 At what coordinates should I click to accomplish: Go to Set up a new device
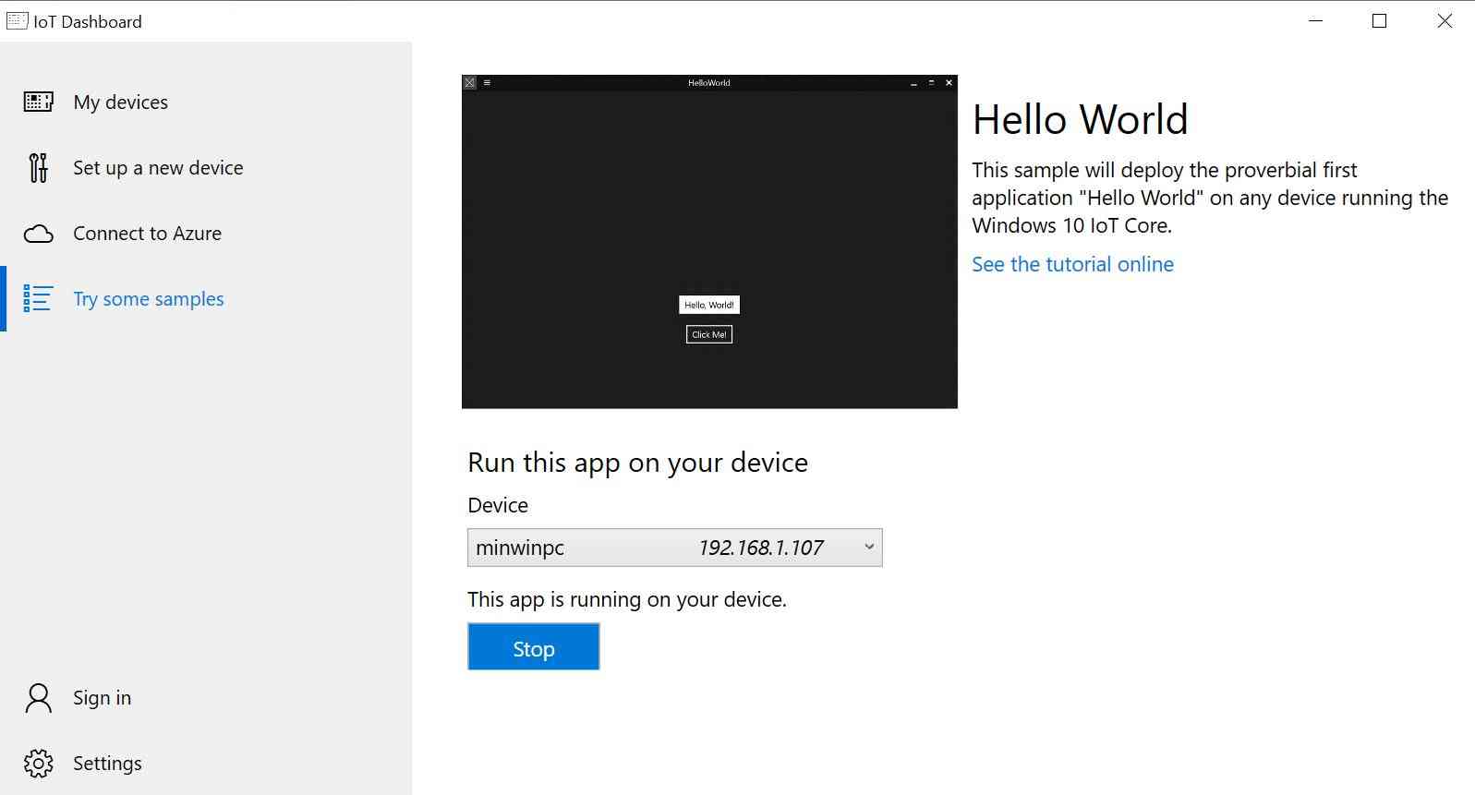(x=206, y=168)
